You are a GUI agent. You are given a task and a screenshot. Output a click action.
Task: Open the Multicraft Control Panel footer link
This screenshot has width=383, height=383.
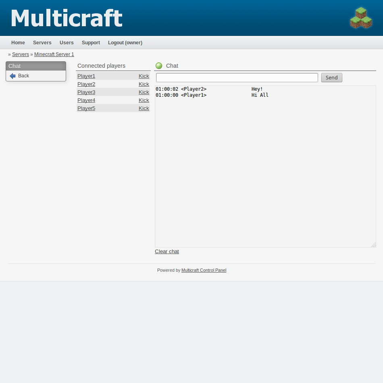pyautogui.click(x=204, y=270)
